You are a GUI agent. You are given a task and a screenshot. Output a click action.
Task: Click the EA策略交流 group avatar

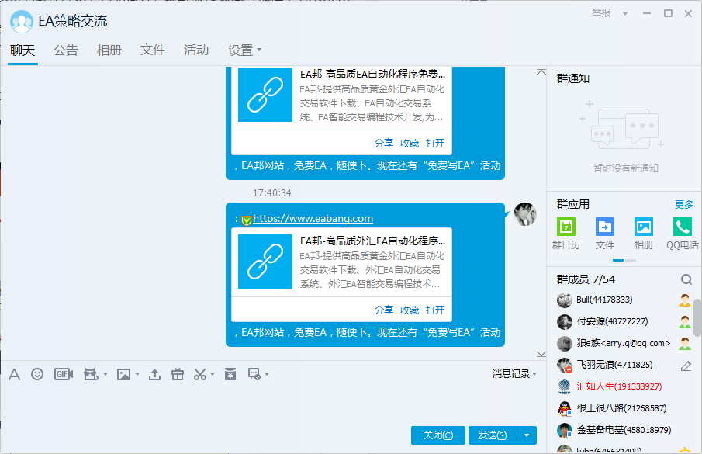click(x=22, y=22)
